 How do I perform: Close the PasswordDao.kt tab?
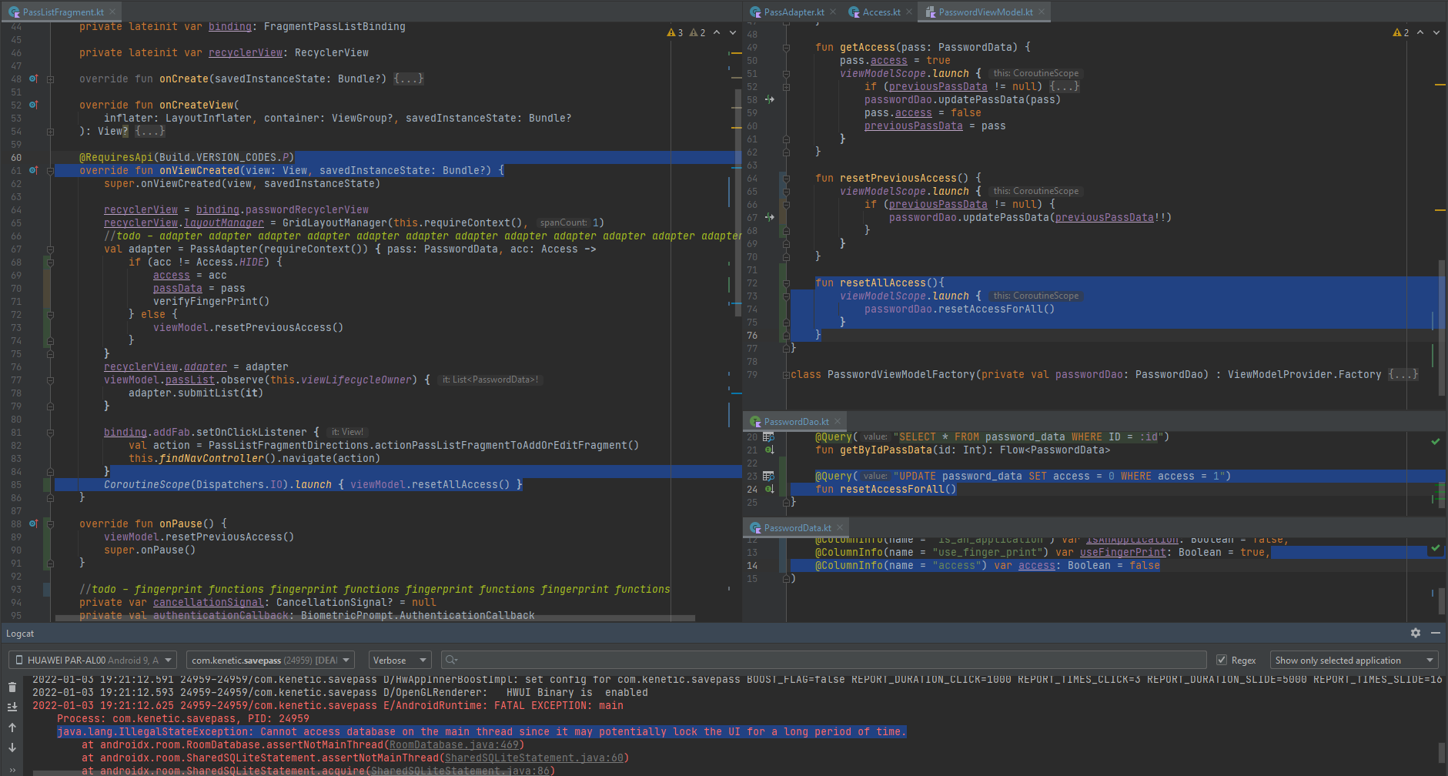[838, 421]
